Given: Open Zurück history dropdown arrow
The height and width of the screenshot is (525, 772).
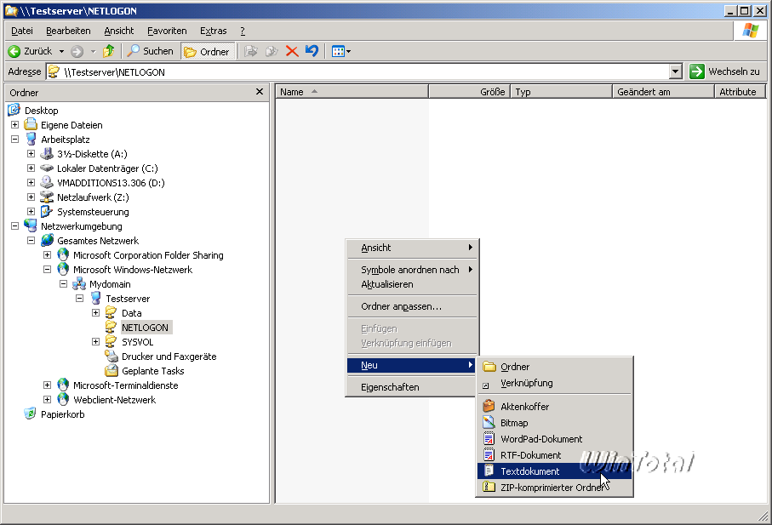Looking at the screenshot, I should [61, 51].
